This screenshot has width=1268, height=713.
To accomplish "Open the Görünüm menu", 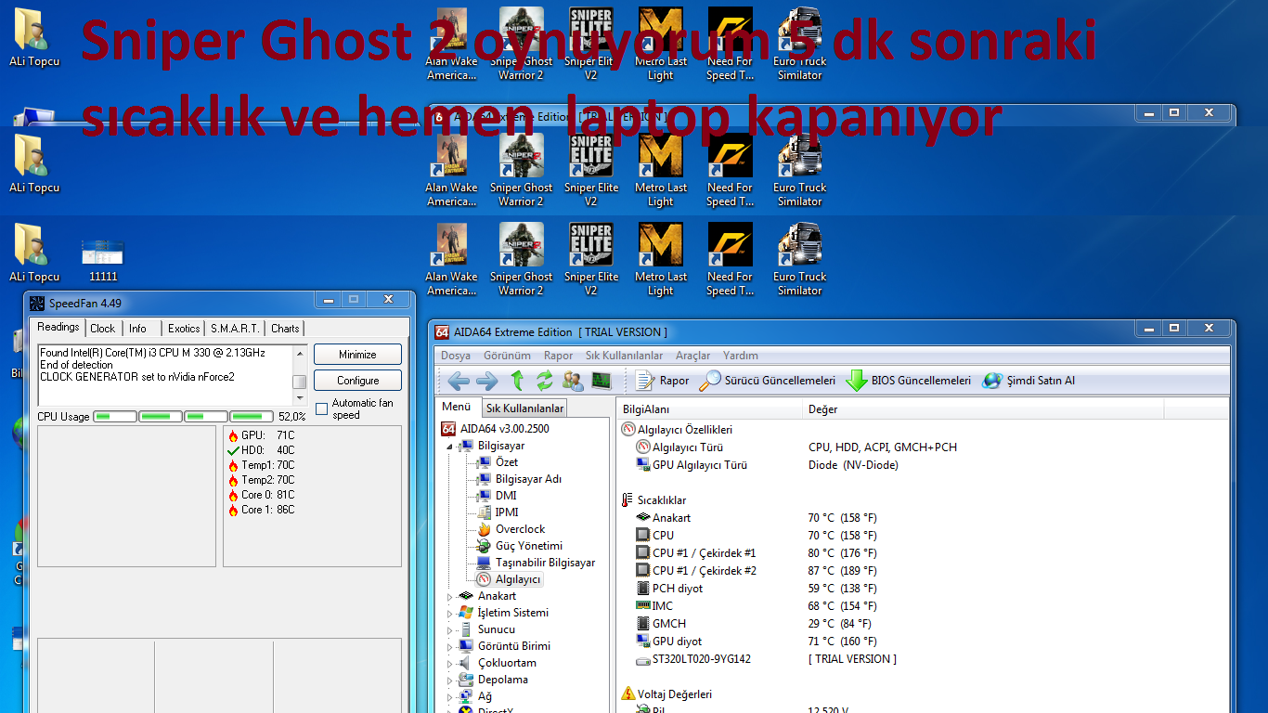I will (x=507, y=356).
